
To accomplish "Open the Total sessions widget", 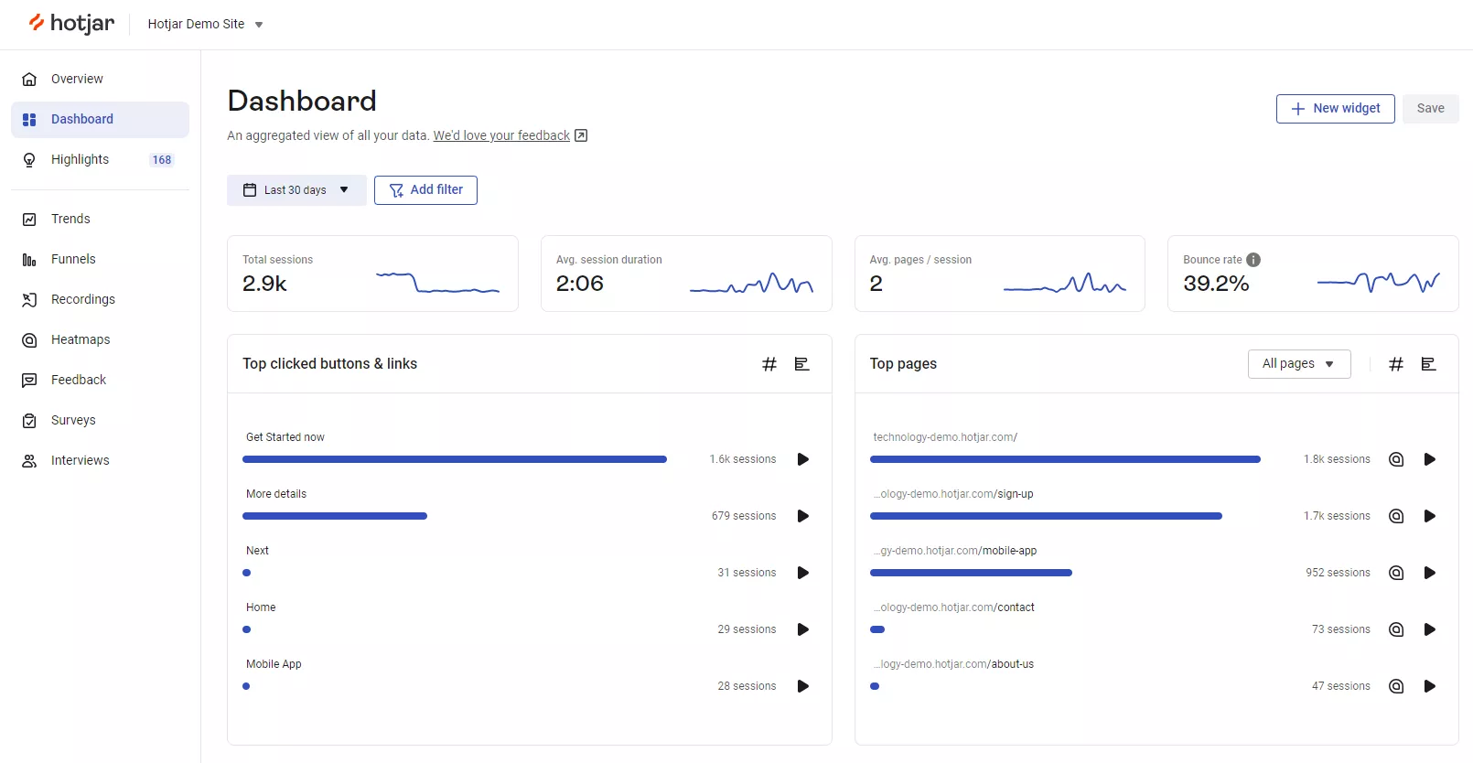I will tap(372, 274).
